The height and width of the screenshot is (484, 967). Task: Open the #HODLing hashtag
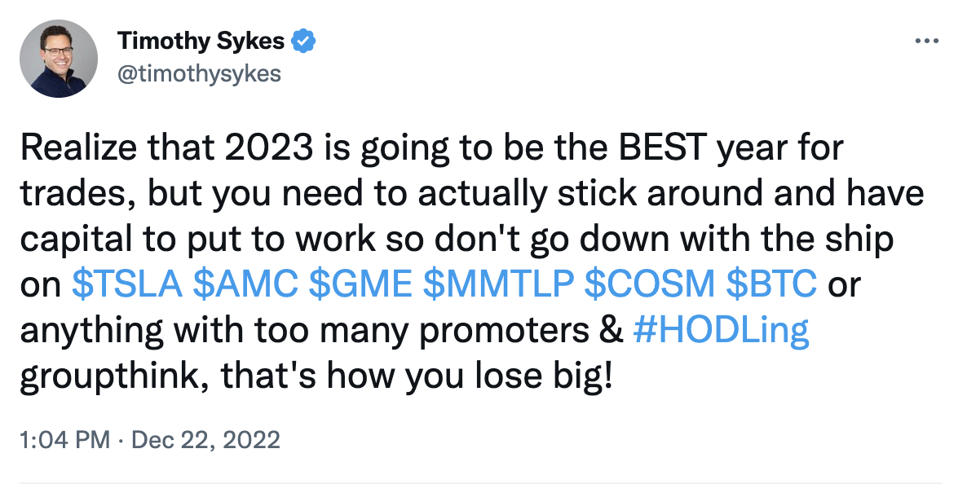721,332
